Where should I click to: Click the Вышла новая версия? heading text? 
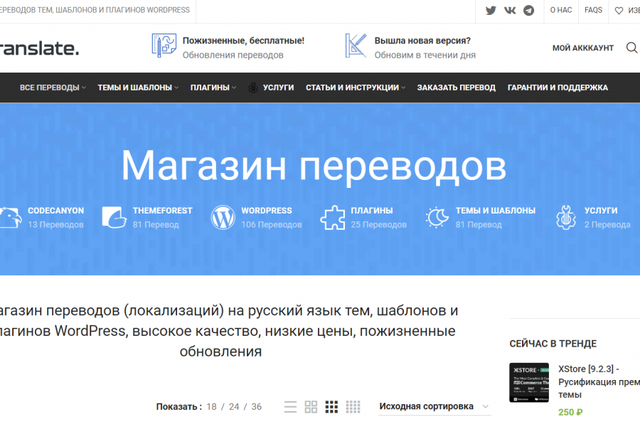point(422,41)
